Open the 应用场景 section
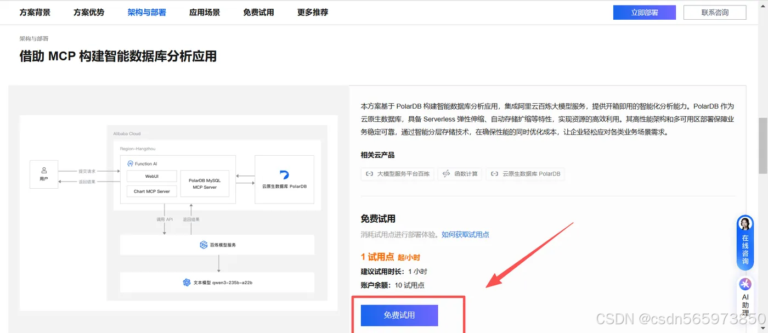The image size is (768, 333). (x=204, y=12)
